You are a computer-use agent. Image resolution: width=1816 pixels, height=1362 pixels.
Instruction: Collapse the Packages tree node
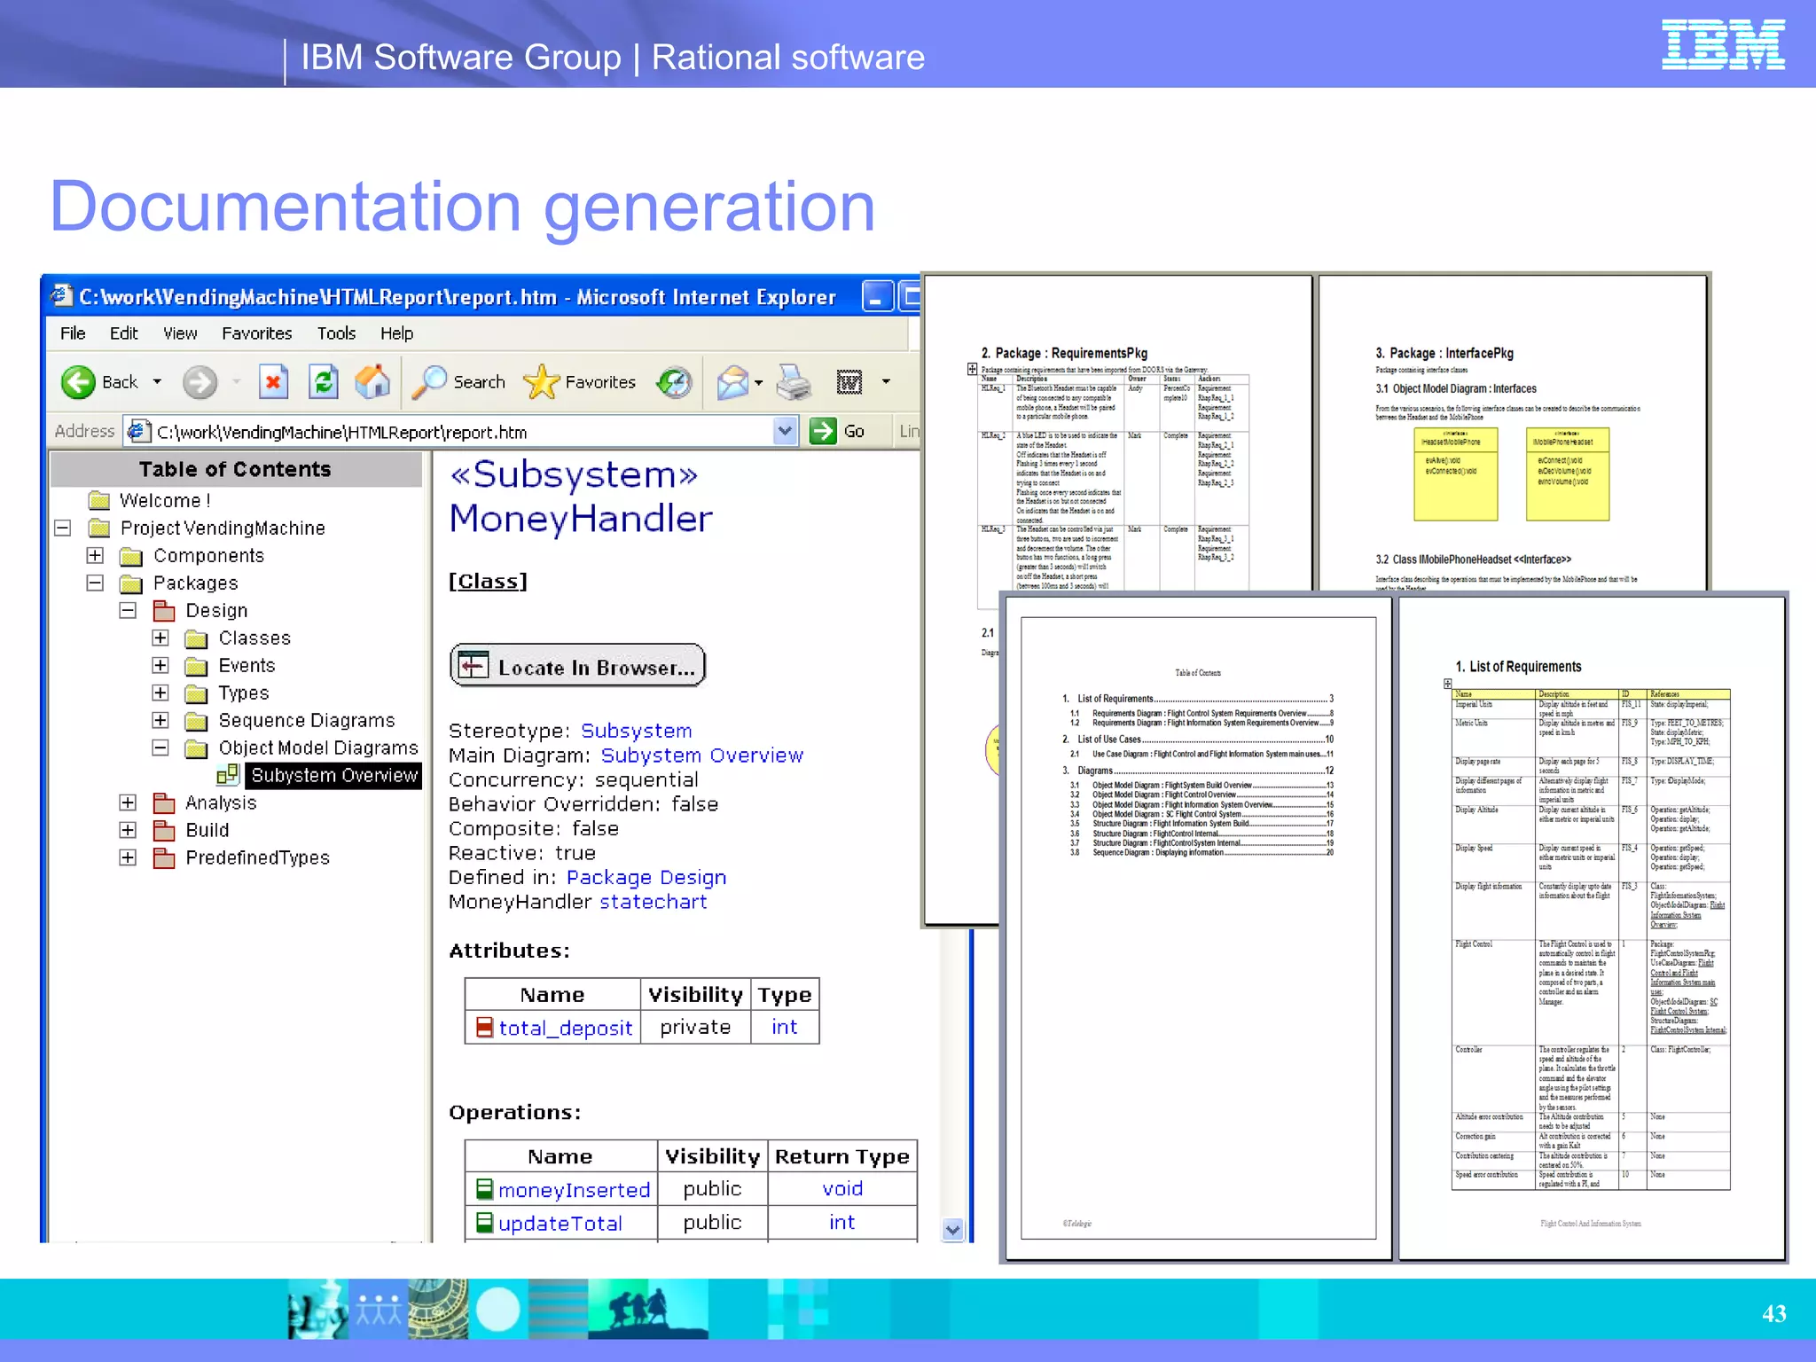click(95, 583)
